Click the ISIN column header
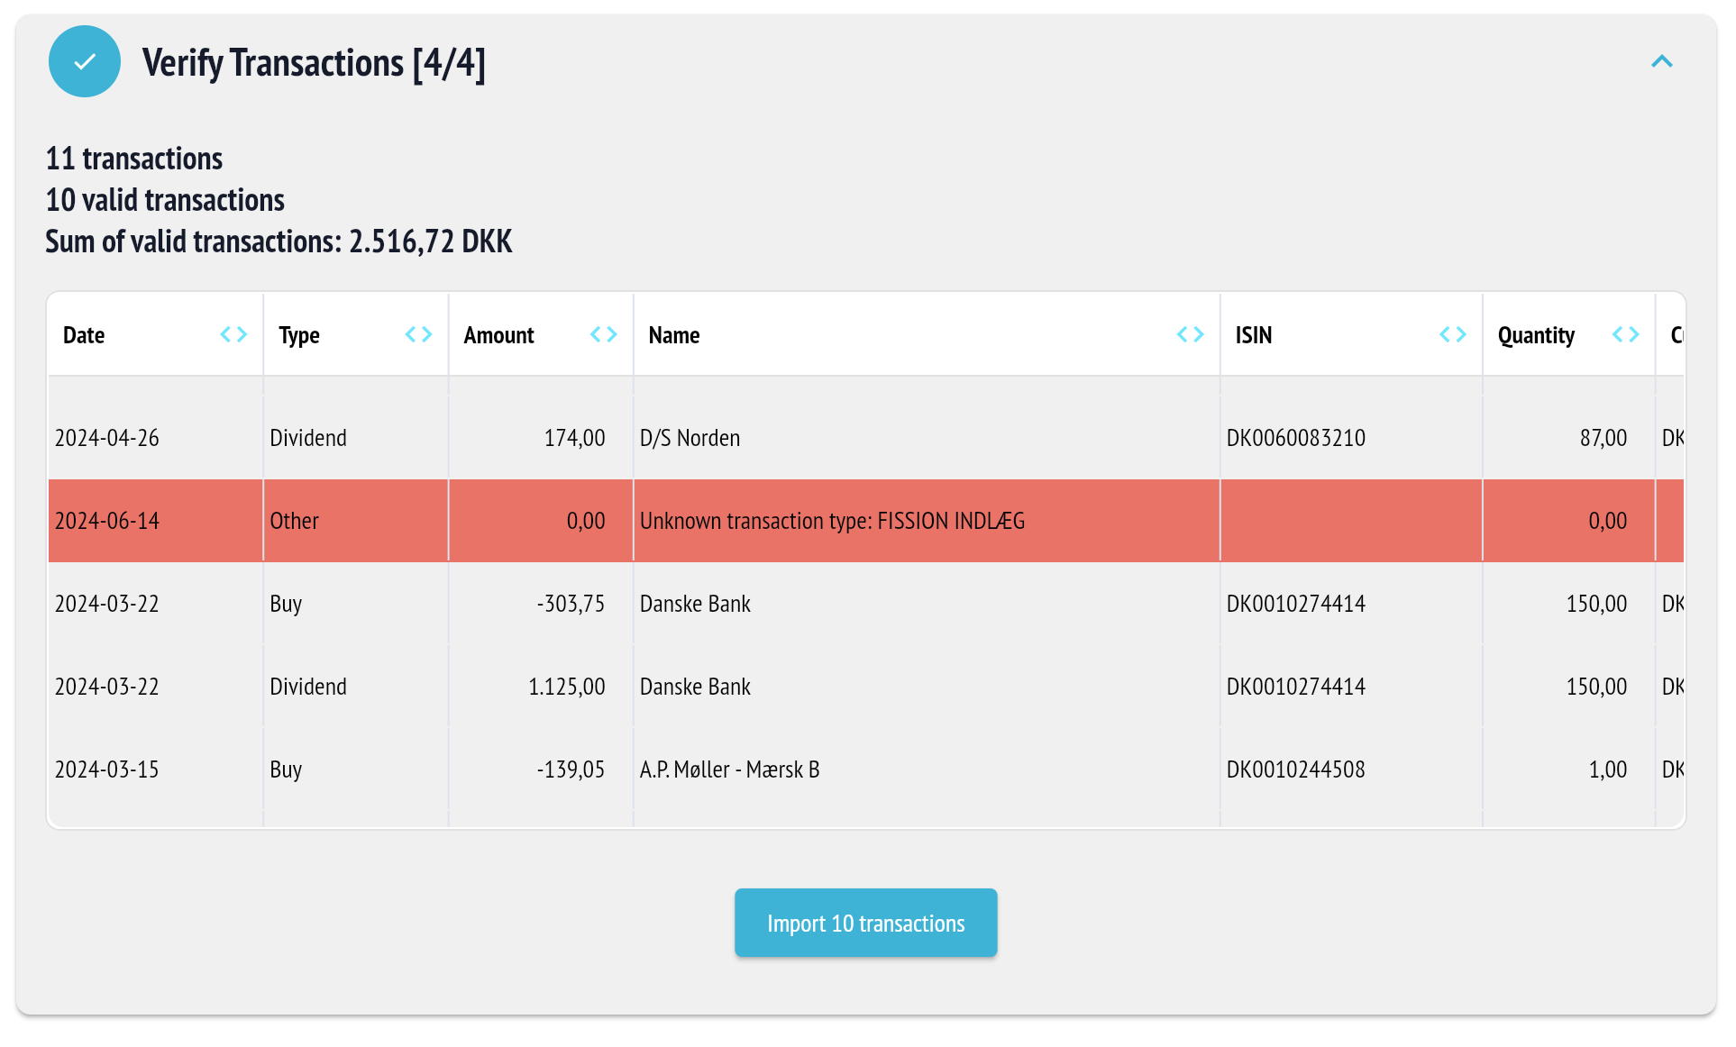This screenshot has width=1736, height=1047. pos(1351,335)
